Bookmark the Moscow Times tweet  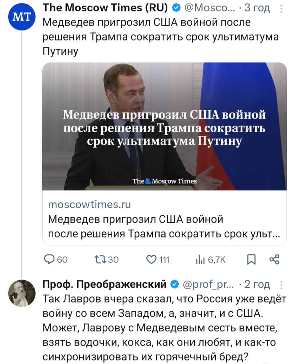(x=251, y=260)
